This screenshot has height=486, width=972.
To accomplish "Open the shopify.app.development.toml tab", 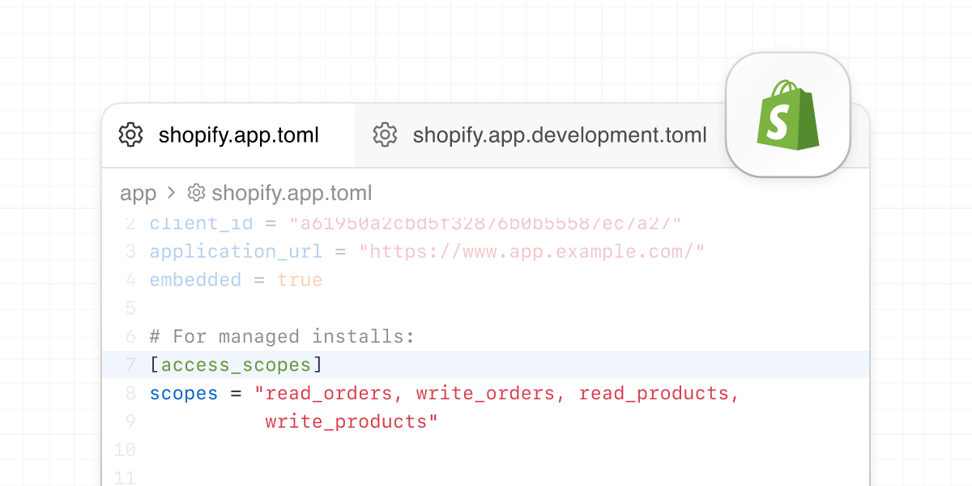I will [539, 134].
